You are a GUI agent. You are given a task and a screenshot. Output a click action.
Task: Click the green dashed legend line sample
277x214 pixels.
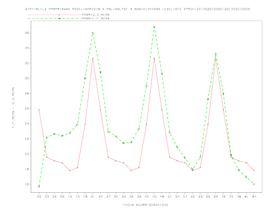click(54, 19)
